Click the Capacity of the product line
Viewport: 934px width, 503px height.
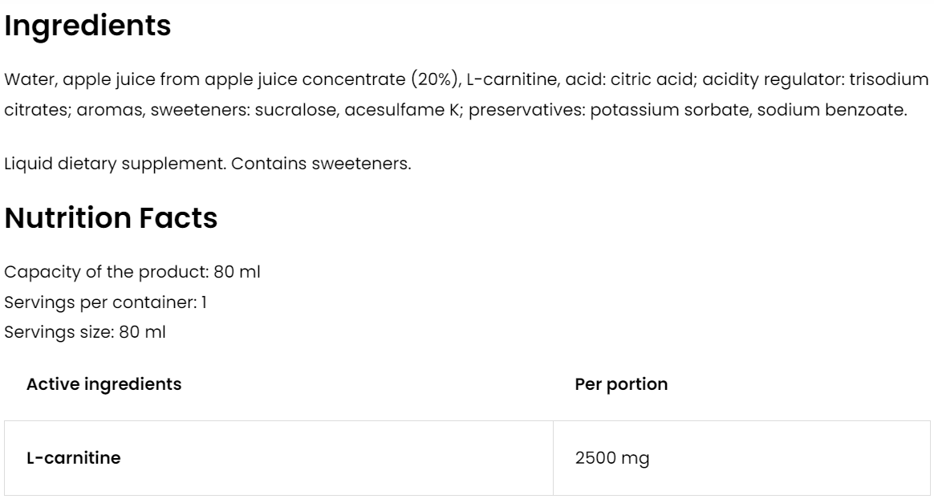(x=132, y=272)
